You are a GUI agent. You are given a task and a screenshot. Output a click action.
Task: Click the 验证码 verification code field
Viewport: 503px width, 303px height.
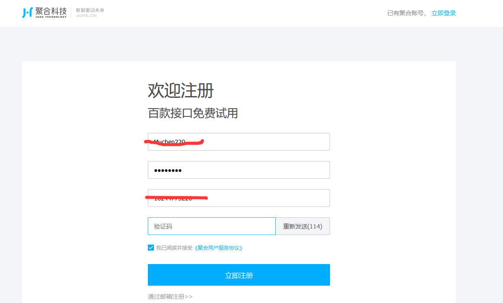click(x=212, y=226)
